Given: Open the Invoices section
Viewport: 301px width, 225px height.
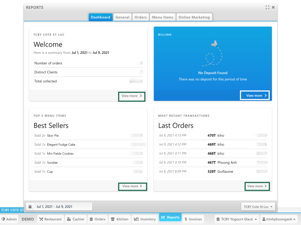Looking at the screenshot, I should (193, 219).
